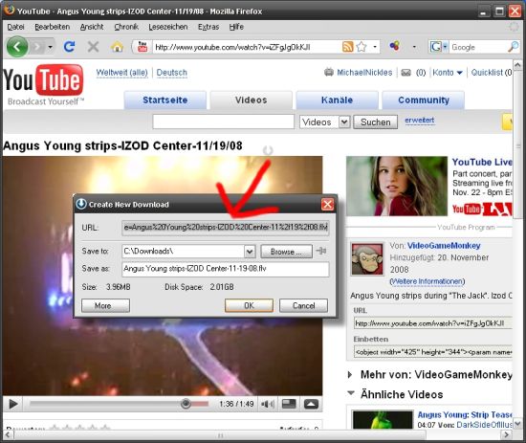Toggle video size mode icon
526x443 pixels.
[x=289, y=404]
